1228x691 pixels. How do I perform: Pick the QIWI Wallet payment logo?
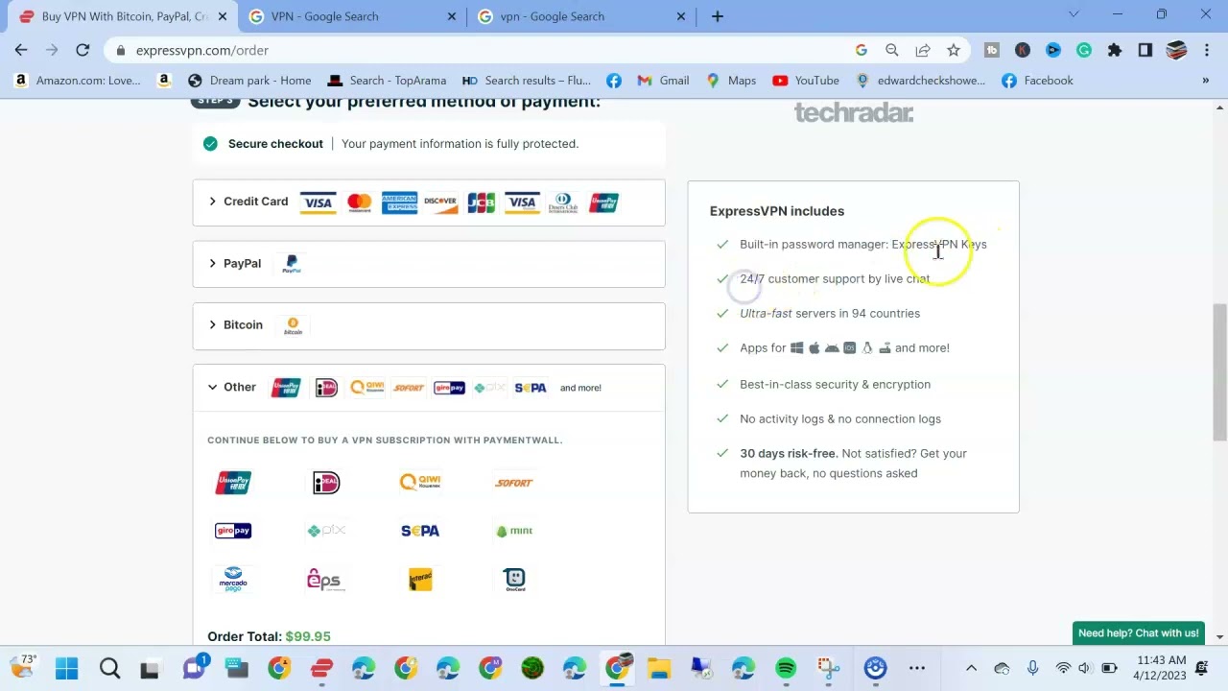[x=420, y=482]
